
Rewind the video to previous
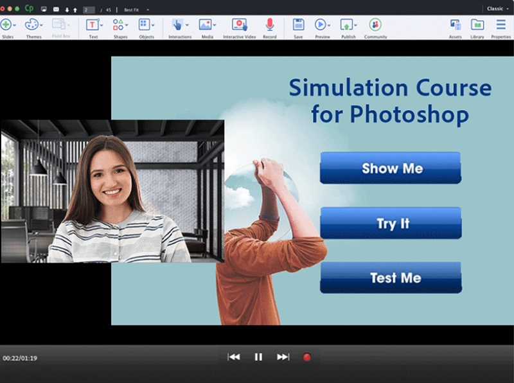coord(234,357)
